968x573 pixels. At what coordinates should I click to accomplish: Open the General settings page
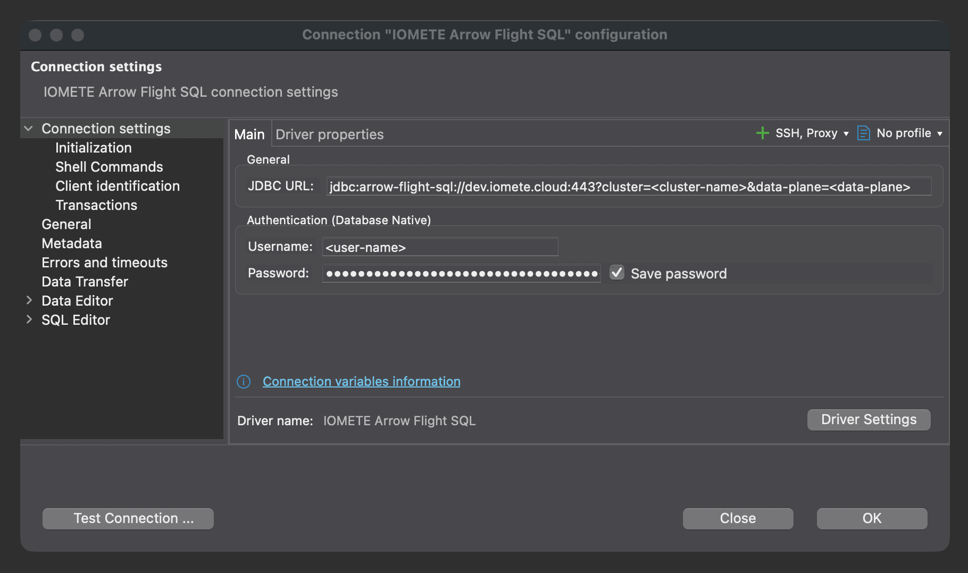point(66,224)
